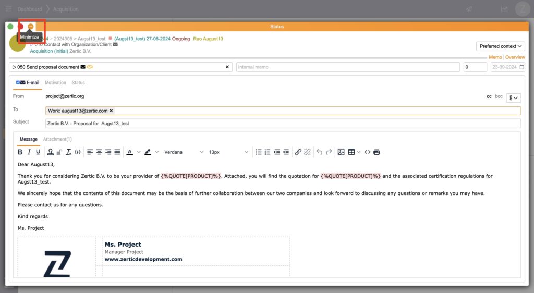Open the text color picker arrow
Screen dimensions: 534x293
[x=139, y=152]
